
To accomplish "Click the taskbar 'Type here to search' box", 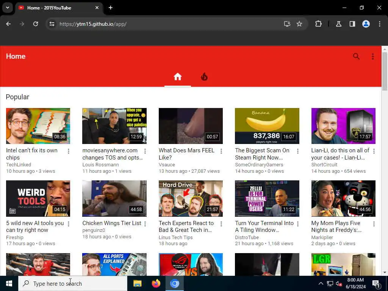I will tap(73, 283).
